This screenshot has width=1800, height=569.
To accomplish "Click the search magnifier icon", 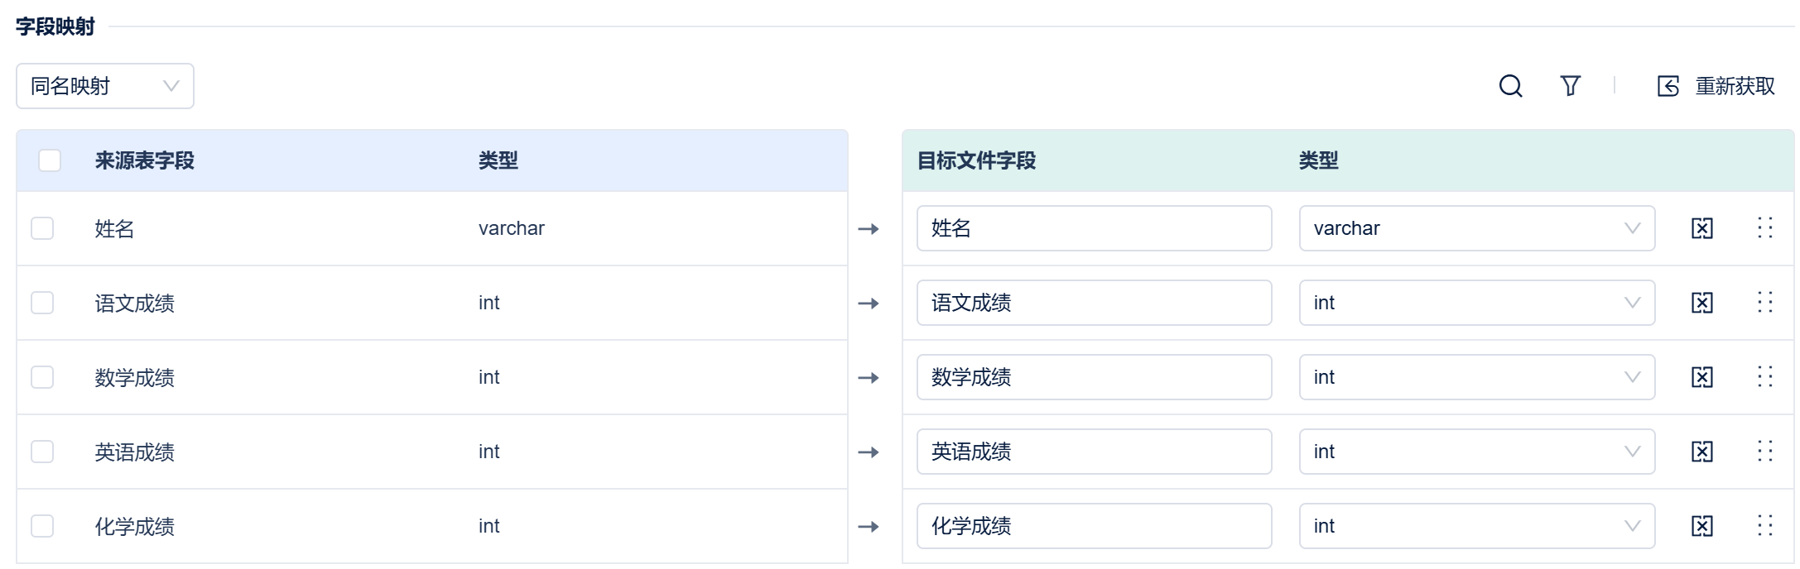I will (1510, 86).
